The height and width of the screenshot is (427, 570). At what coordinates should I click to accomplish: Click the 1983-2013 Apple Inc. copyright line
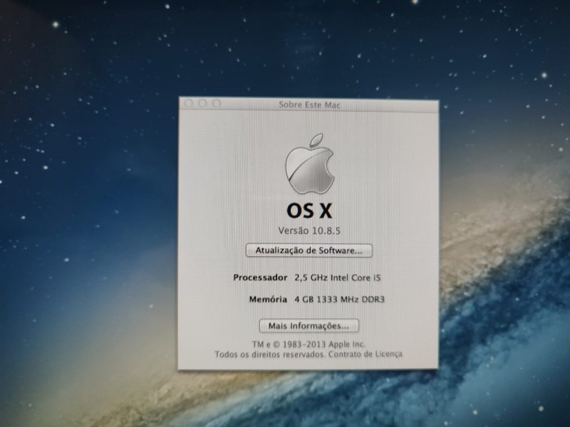pyautogui.click(x=309, y=344)
